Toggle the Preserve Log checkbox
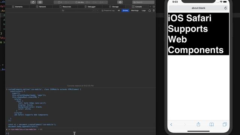Image resolution: width=240 pixels, height=135 pixels. coord(102,10)
